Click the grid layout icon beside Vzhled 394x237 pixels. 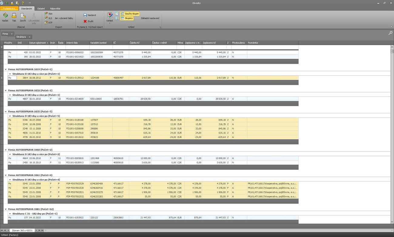tap(117, 14)
